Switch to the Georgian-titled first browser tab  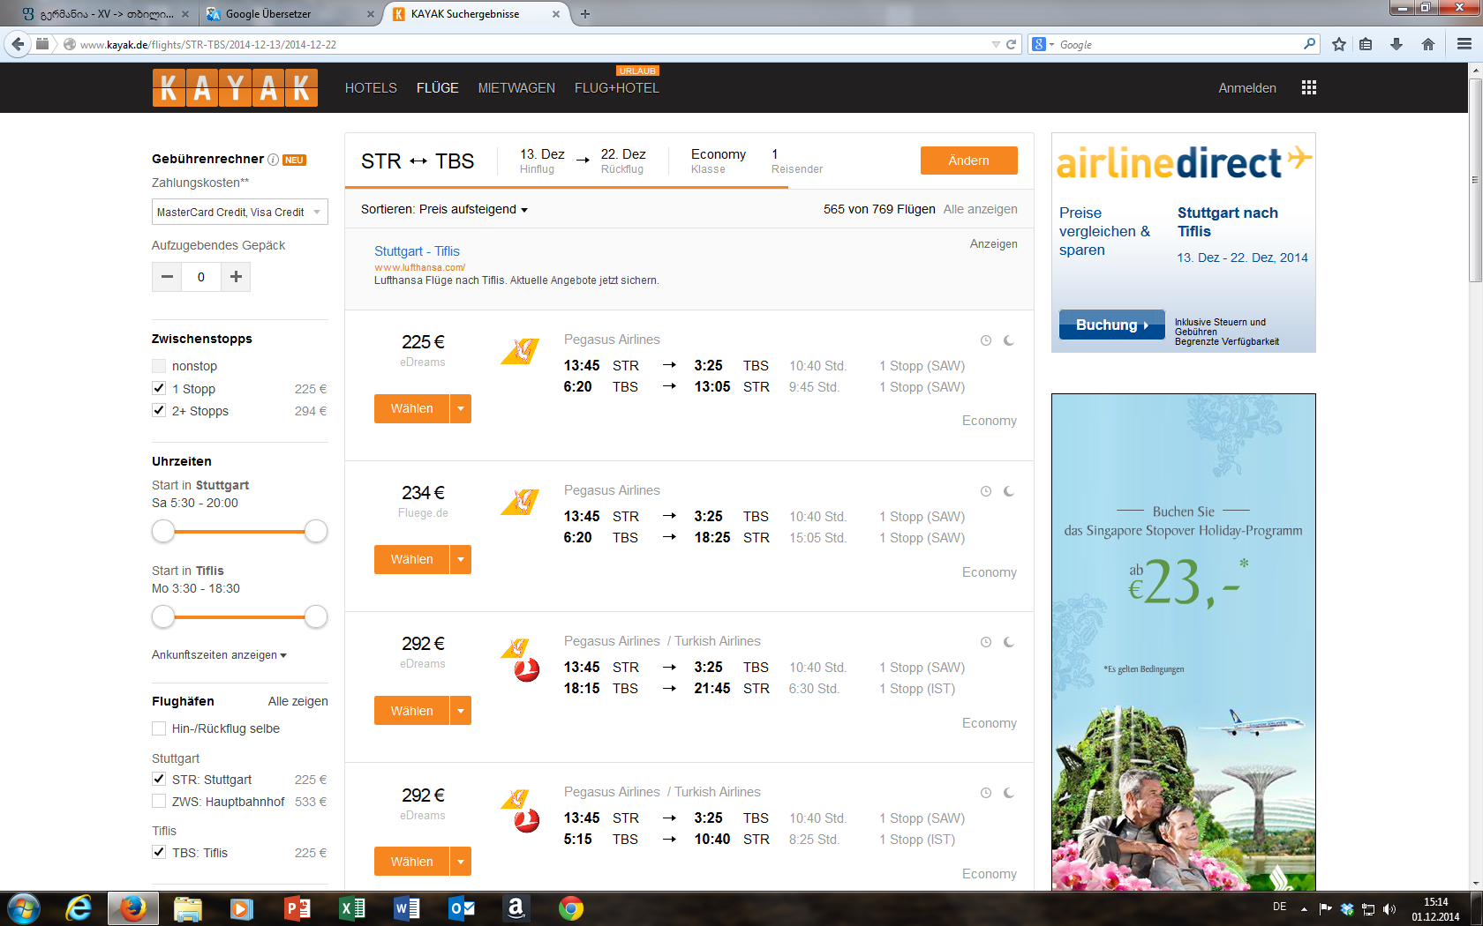point(105,14)
